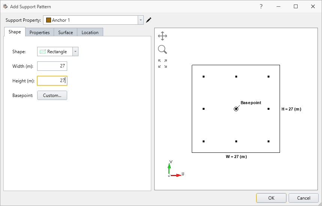The height and width of the screenshot is (206, 322).
Task: Maximize the dialog window
Action: pyautogui.click(x=296, y=7)
